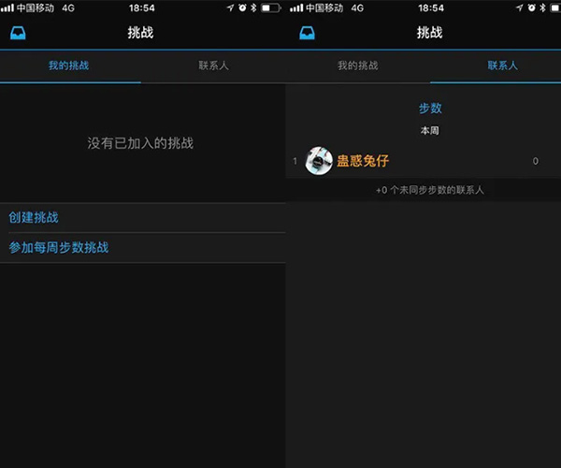The width and height of the screenshot is (561, 468).
Task: Tap the alarm clock icon in left status bar
Action: [x=242, y=7]
